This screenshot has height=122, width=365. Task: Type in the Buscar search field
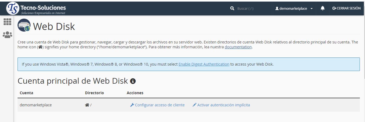[251, 9]
